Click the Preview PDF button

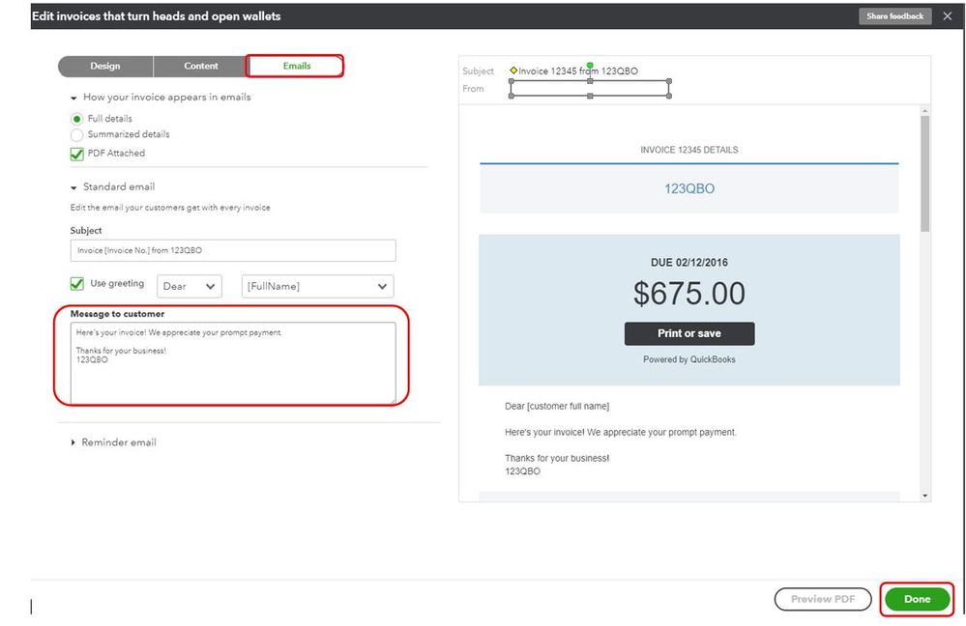tap(823, 599)
